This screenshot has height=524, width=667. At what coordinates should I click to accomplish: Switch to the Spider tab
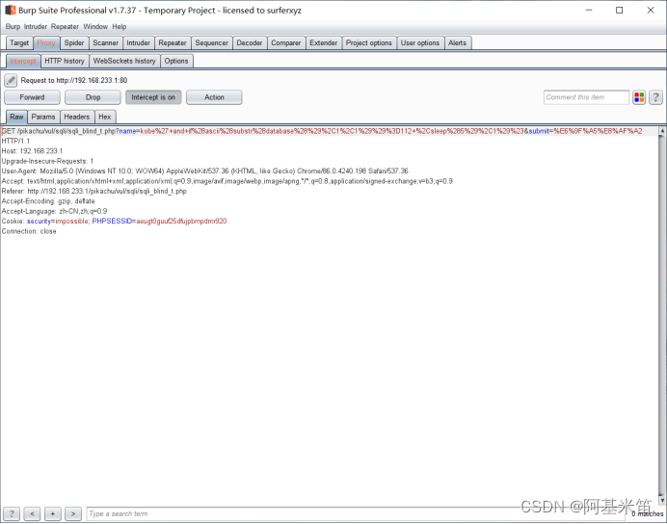(x=74, y=43)
